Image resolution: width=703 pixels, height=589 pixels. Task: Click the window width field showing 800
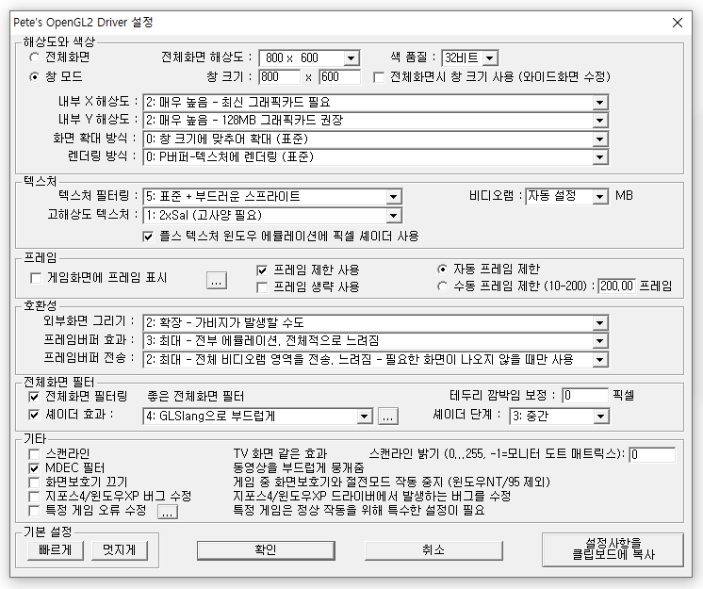(x=279, y=76)
